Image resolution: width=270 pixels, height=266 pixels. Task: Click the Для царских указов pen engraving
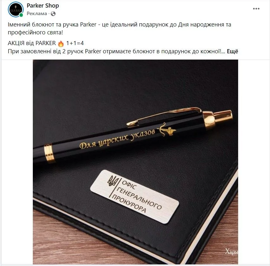117,139
